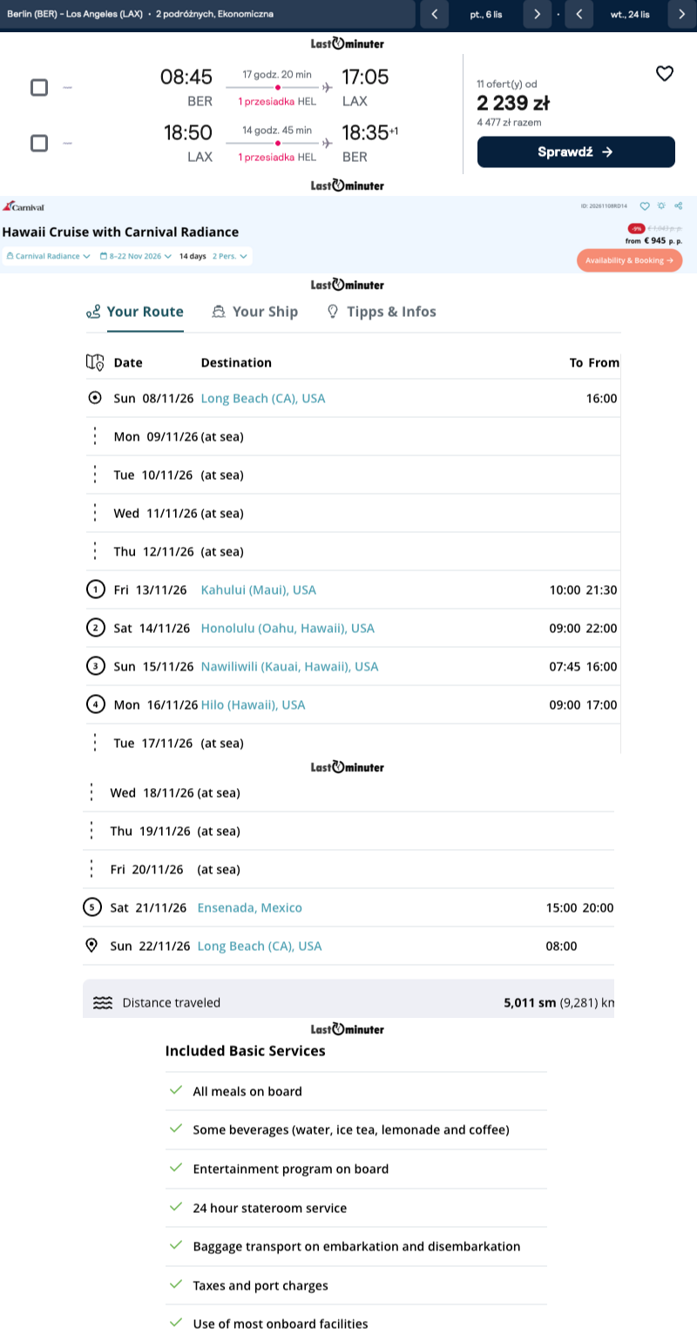Open the Honolulu (Oahu, Hawaii) destination link
Image resolution: width=697 pixels, height=1334 pixels.
288,628
